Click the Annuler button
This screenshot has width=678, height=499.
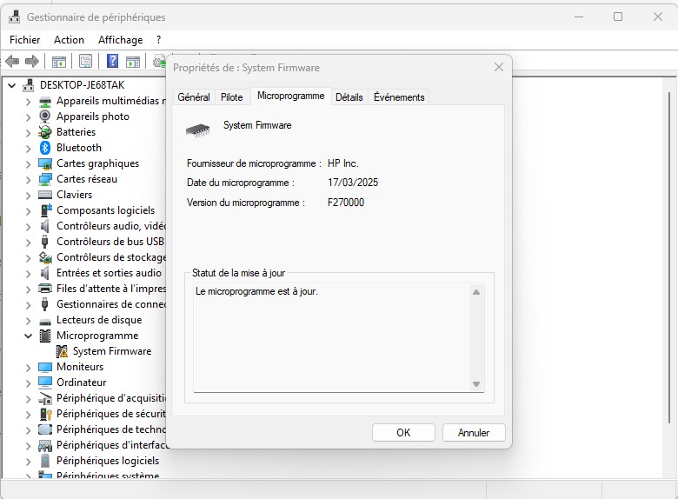point(474,433)
